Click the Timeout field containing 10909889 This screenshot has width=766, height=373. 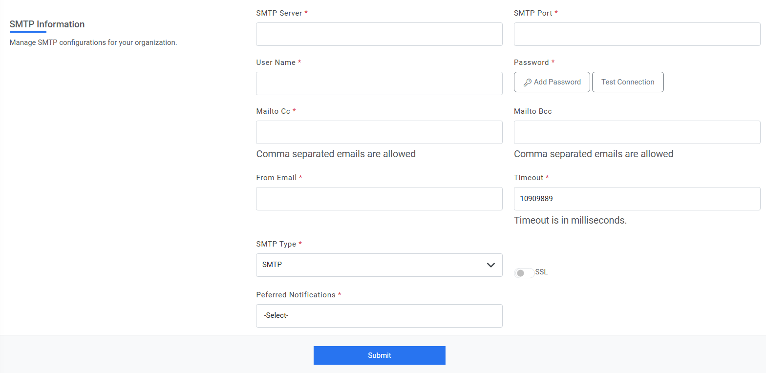(x=637, y=199)
